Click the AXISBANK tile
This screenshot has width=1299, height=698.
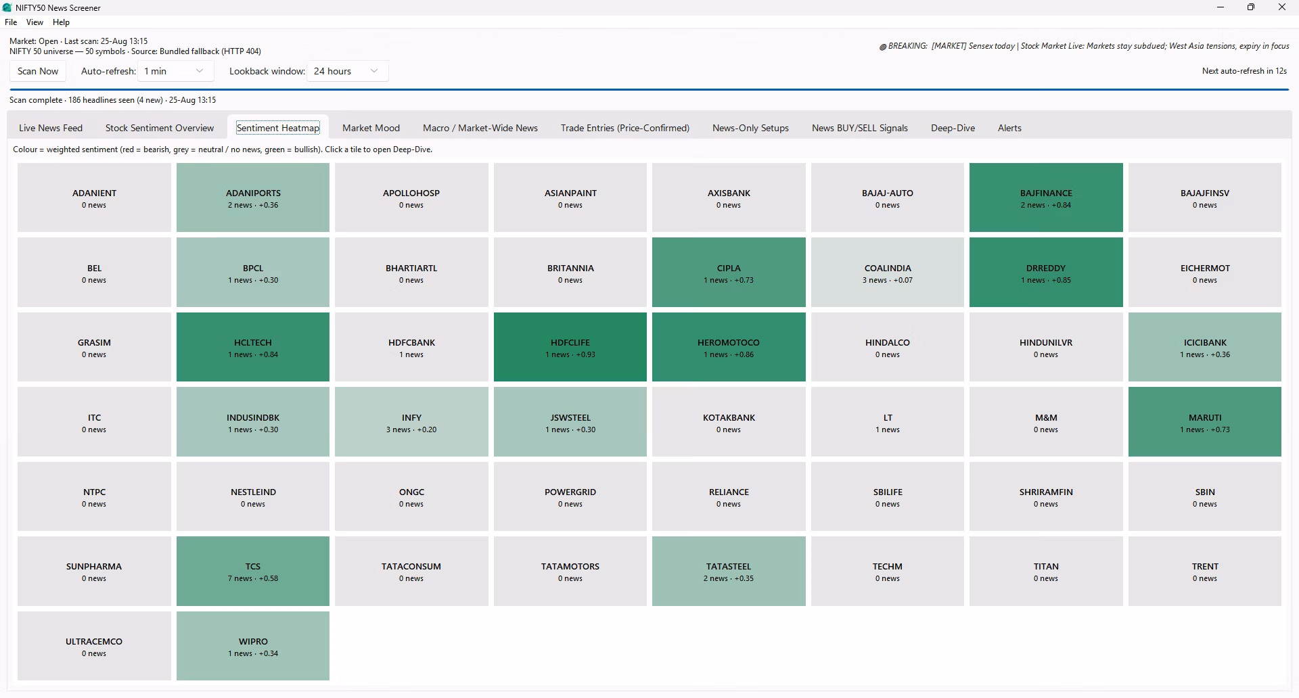(729, 197)
